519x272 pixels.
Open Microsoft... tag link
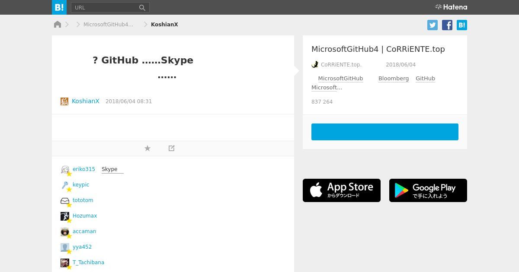click(327, 88)
